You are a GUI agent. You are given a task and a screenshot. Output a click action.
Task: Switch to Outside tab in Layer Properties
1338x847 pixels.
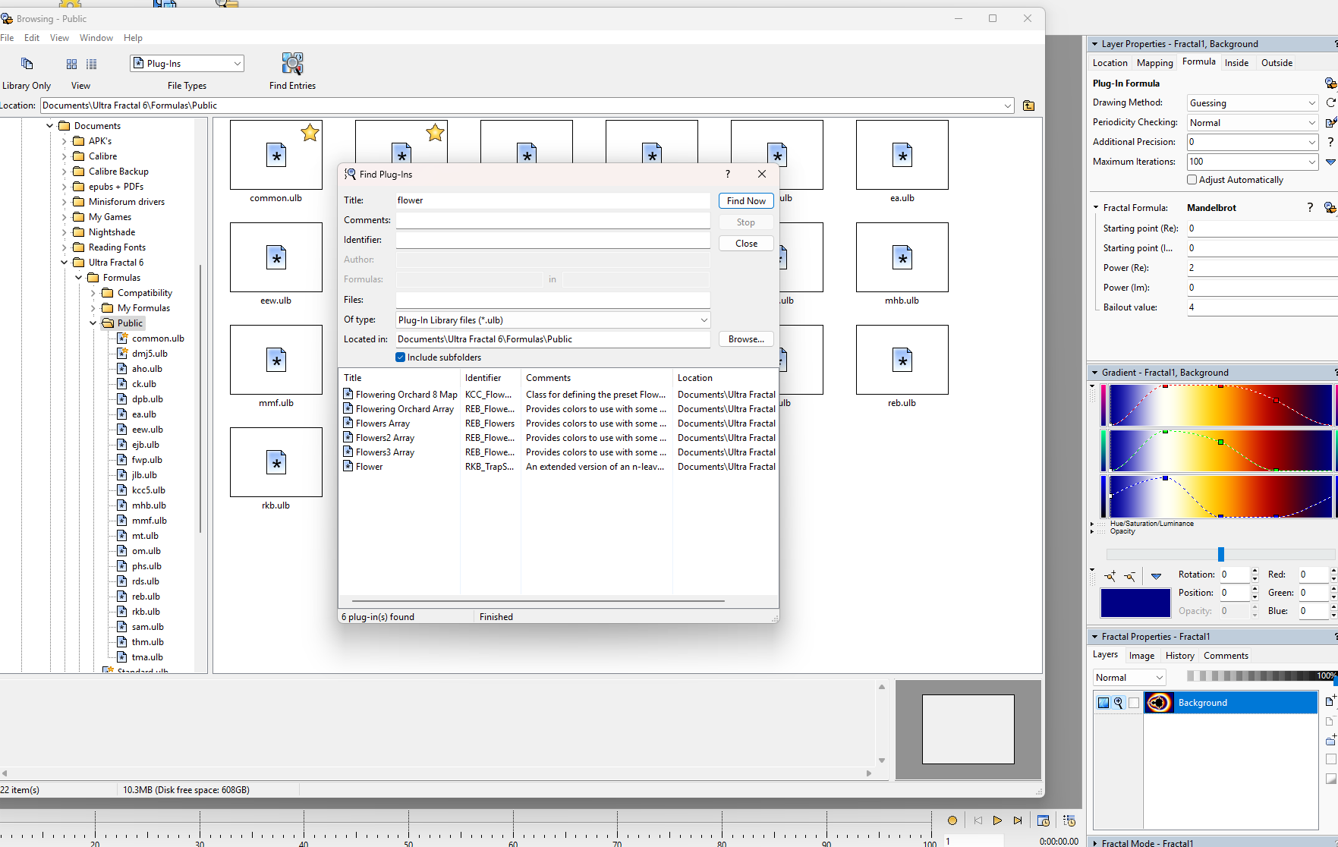tap(1277, 63)
